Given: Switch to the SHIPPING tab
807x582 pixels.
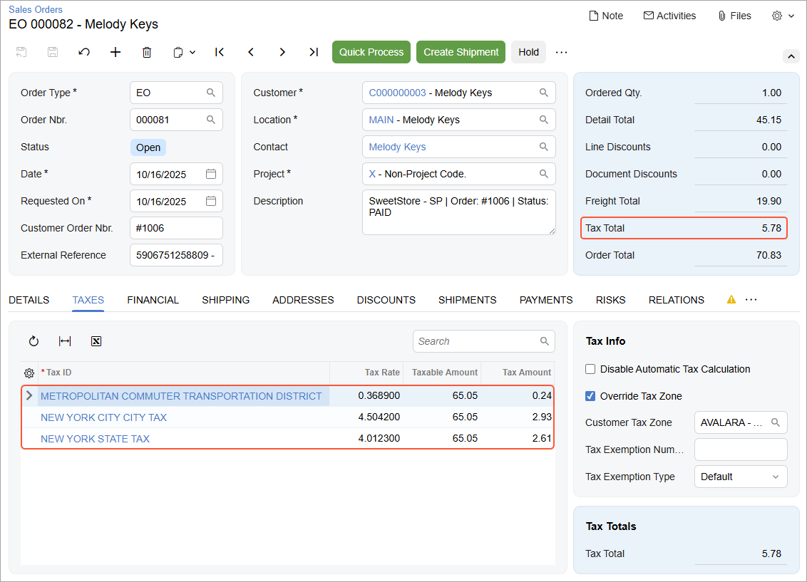Looking at the screenshot, I should 225,300.
